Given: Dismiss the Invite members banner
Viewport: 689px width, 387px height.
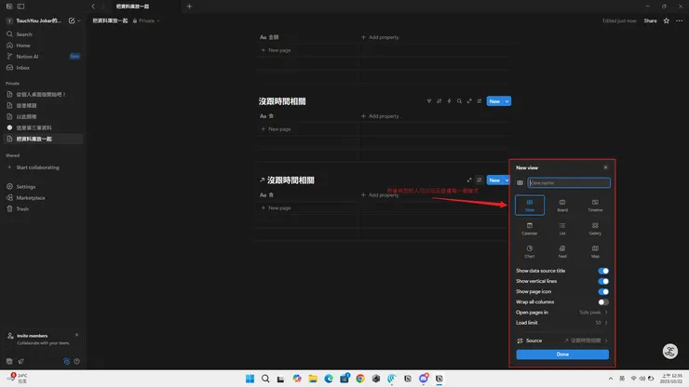Looking at the screenshot, I should coord(77,335).
